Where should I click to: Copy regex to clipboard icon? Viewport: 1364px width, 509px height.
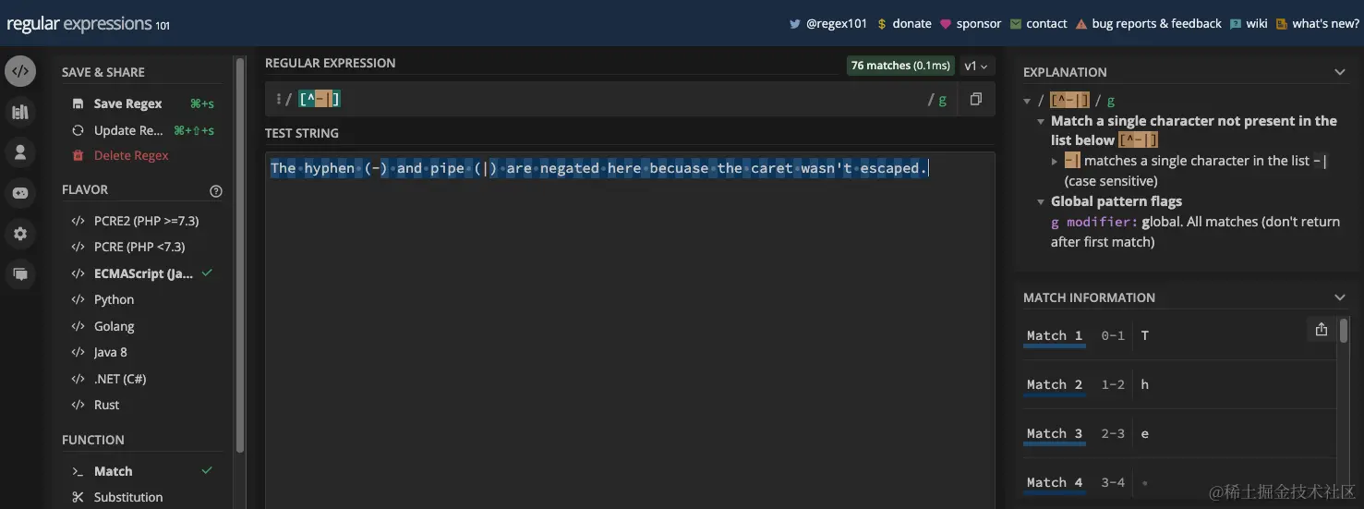pyautogui.click(x=975, y=99)
